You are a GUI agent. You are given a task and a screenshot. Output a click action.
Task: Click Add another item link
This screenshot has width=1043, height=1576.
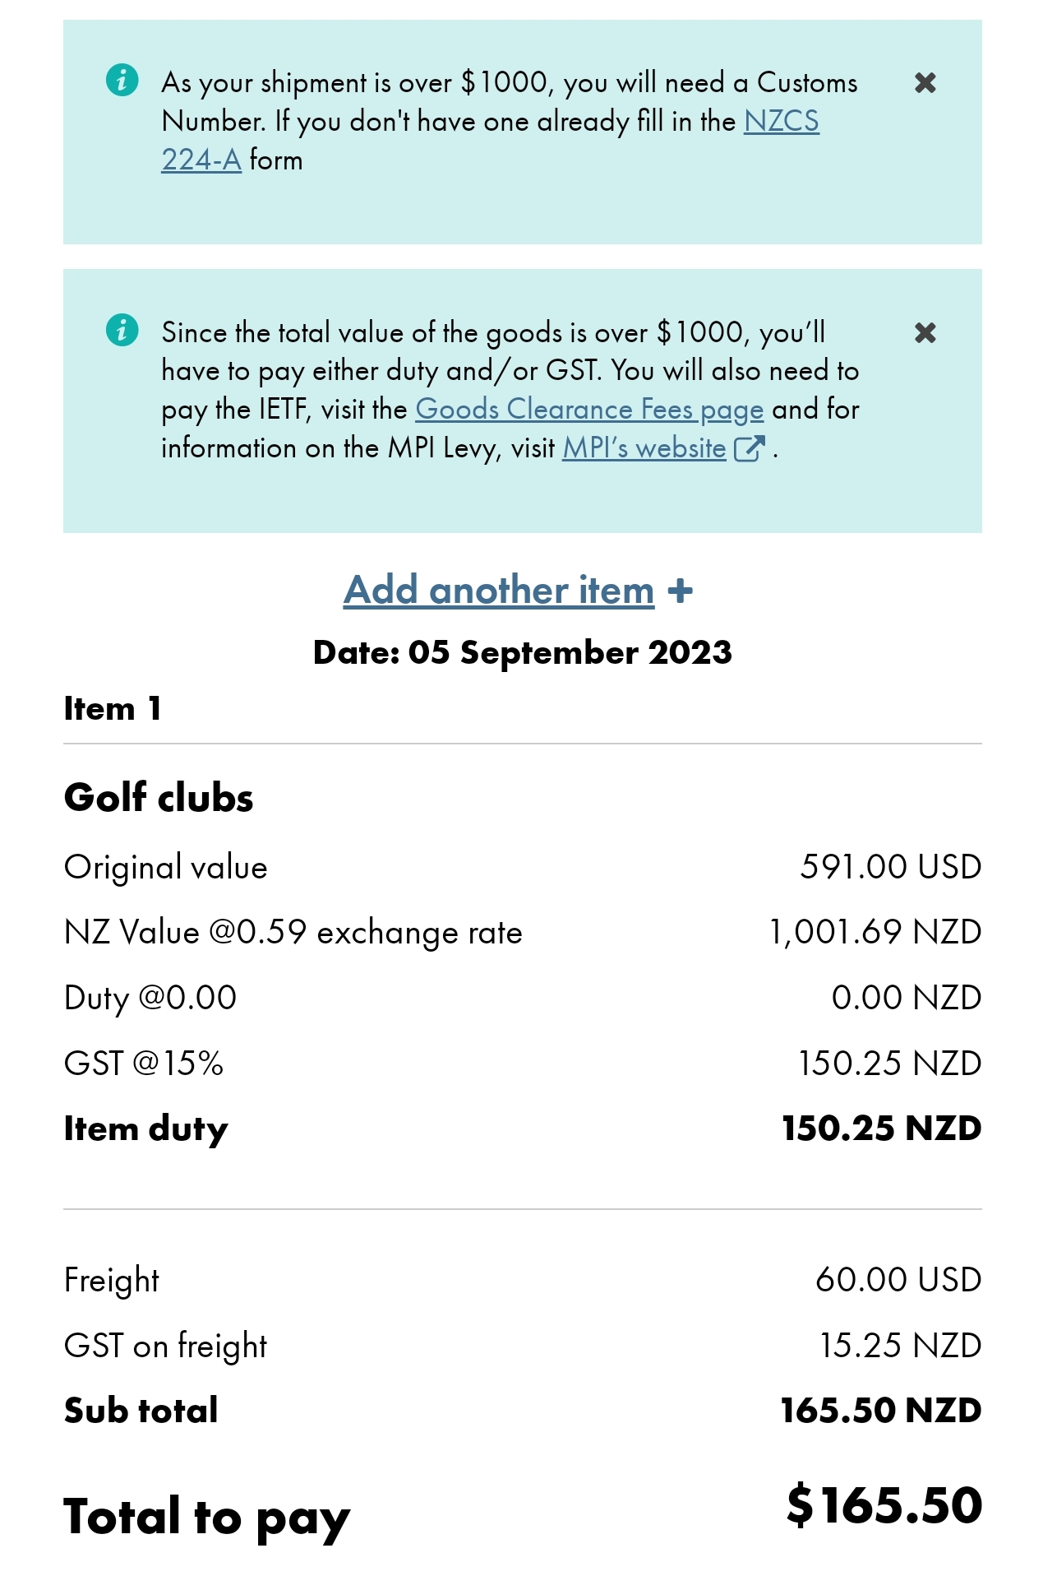[x=499, y=590]
